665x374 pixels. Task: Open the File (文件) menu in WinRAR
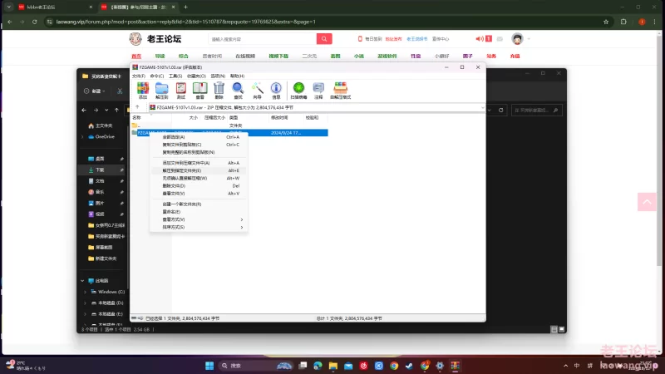coord(139,76)
